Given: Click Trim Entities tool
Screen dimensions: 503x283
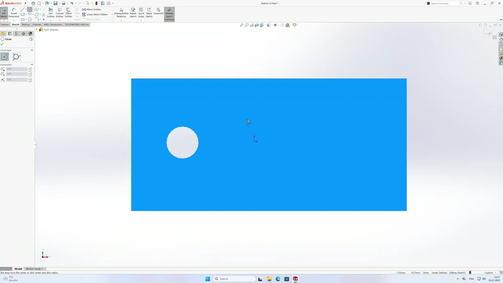Looking at the screenshot, I should 51,13.
